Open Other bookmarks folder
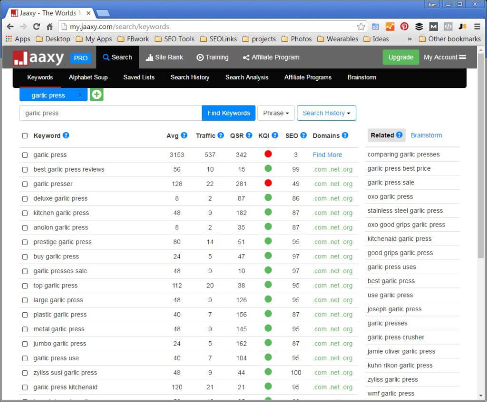Screen dimensions: 487x402 (450, 39)
